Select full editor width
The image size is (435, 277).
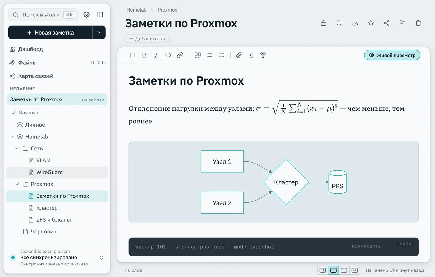(355, 270)
